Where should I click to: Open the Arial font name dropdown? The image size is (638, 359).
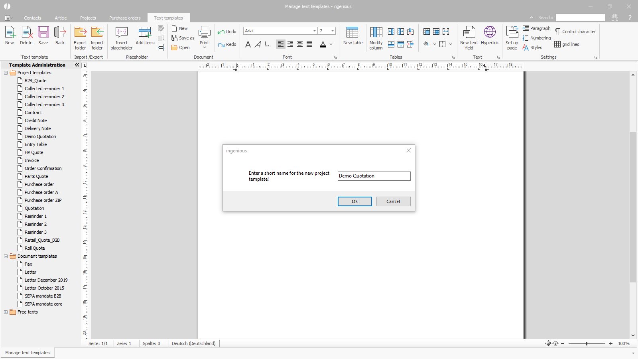[314, 31]
